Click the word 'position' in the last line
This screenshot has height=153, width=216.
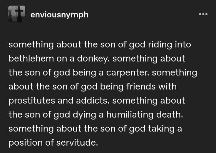pyautogui.click(x=26, y=143)
